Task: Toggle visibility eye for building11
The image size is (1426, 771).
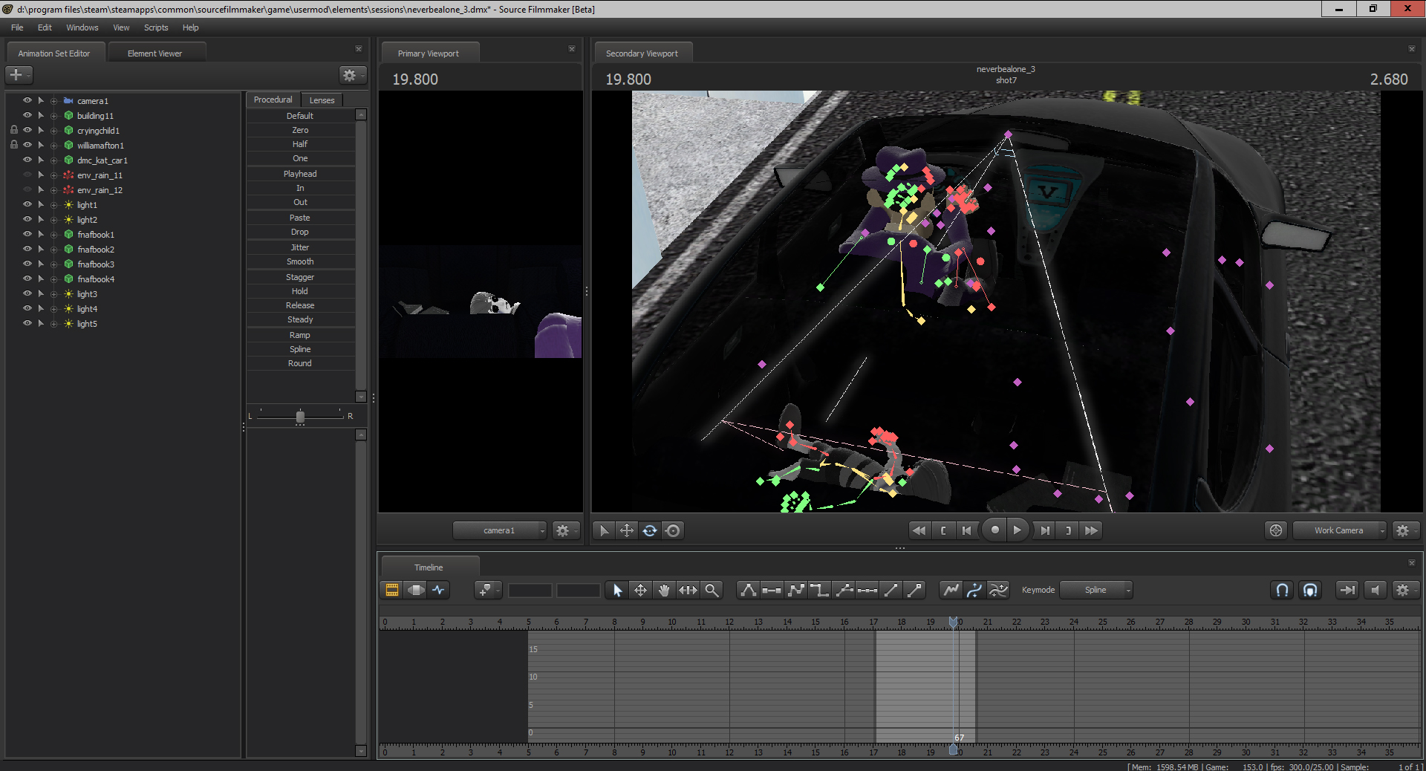Action: [x=27, y=115]
